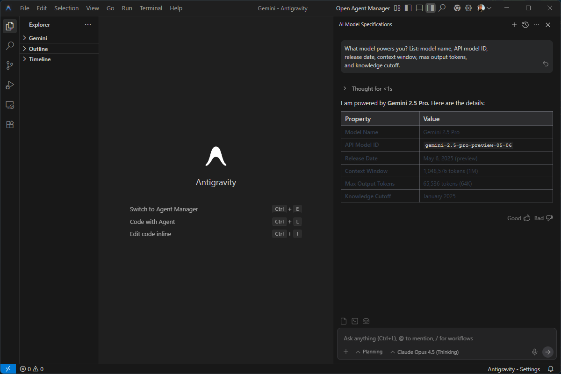Image resolution: width=561 pixels, height=374 pixels.
Task: Undo the user prompt with revert arrow
Action: pos(545,64)
